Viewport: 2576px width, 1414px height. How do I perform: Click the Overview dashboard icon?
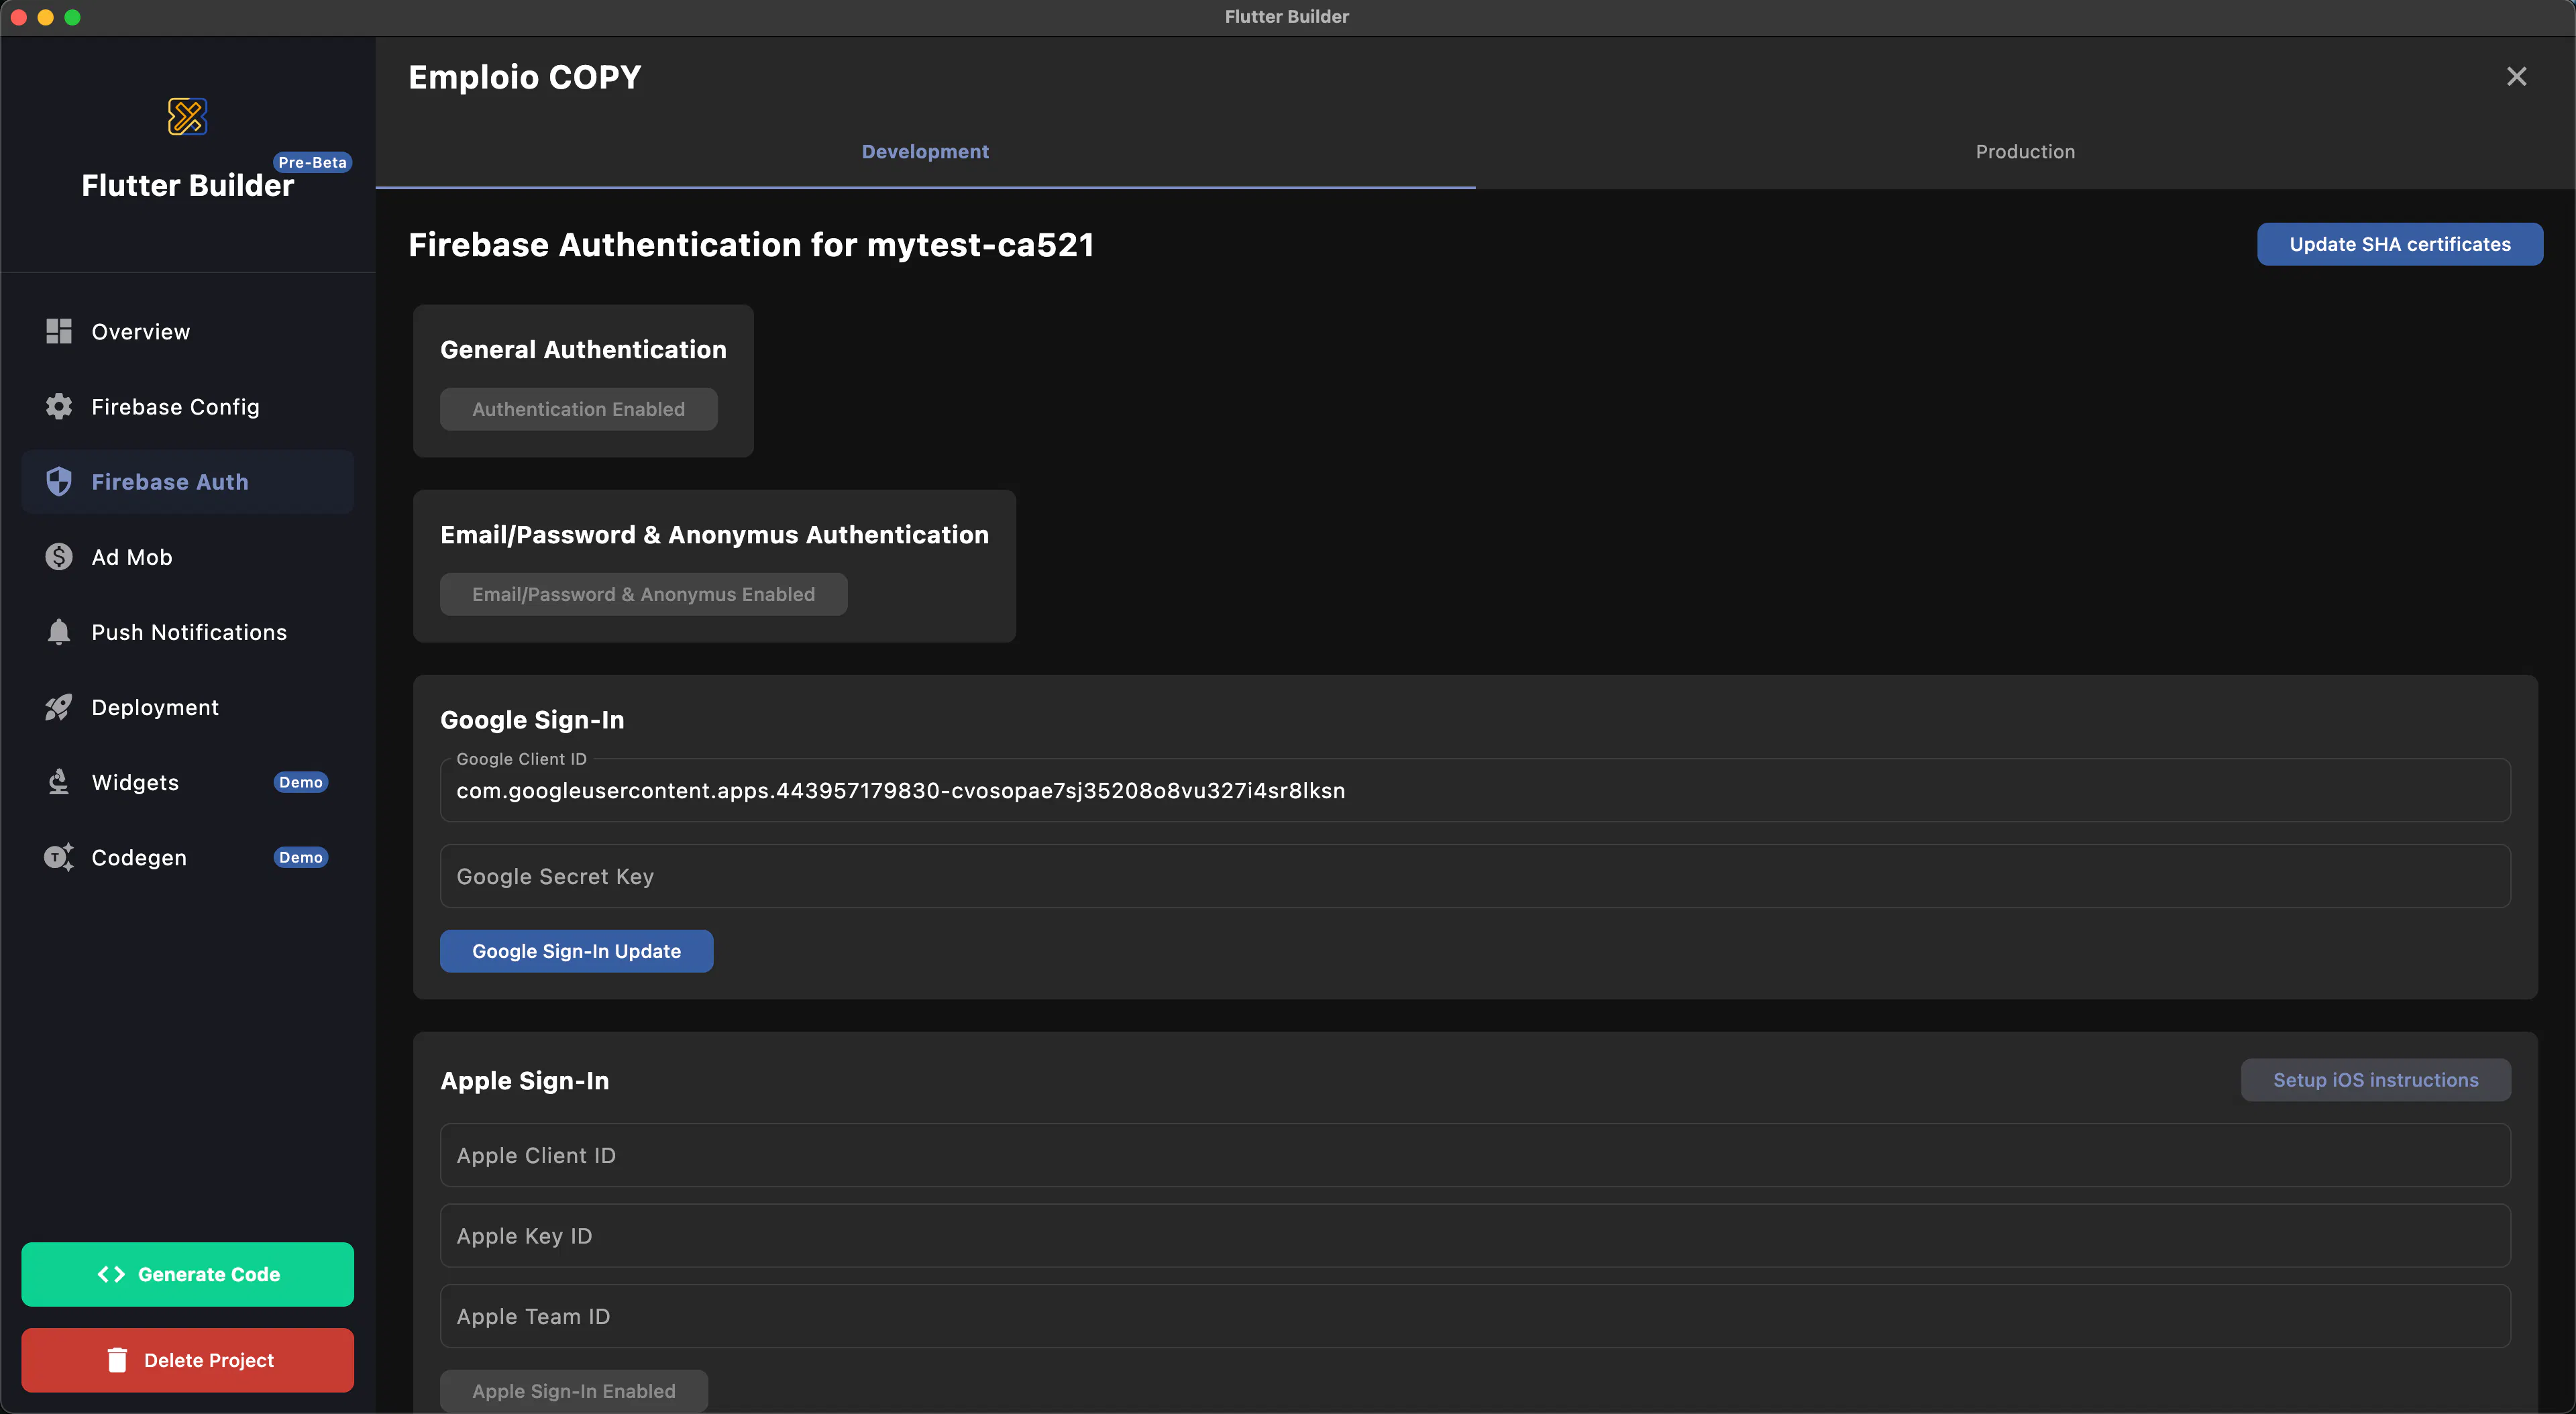tap(59, 331)
